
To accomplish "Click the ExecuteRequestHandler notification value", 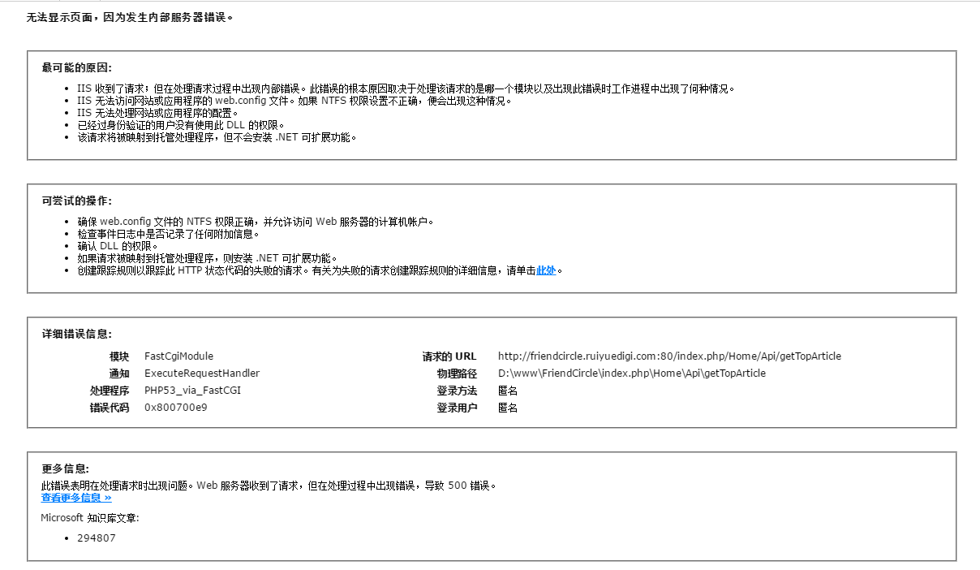I will 202,374.
